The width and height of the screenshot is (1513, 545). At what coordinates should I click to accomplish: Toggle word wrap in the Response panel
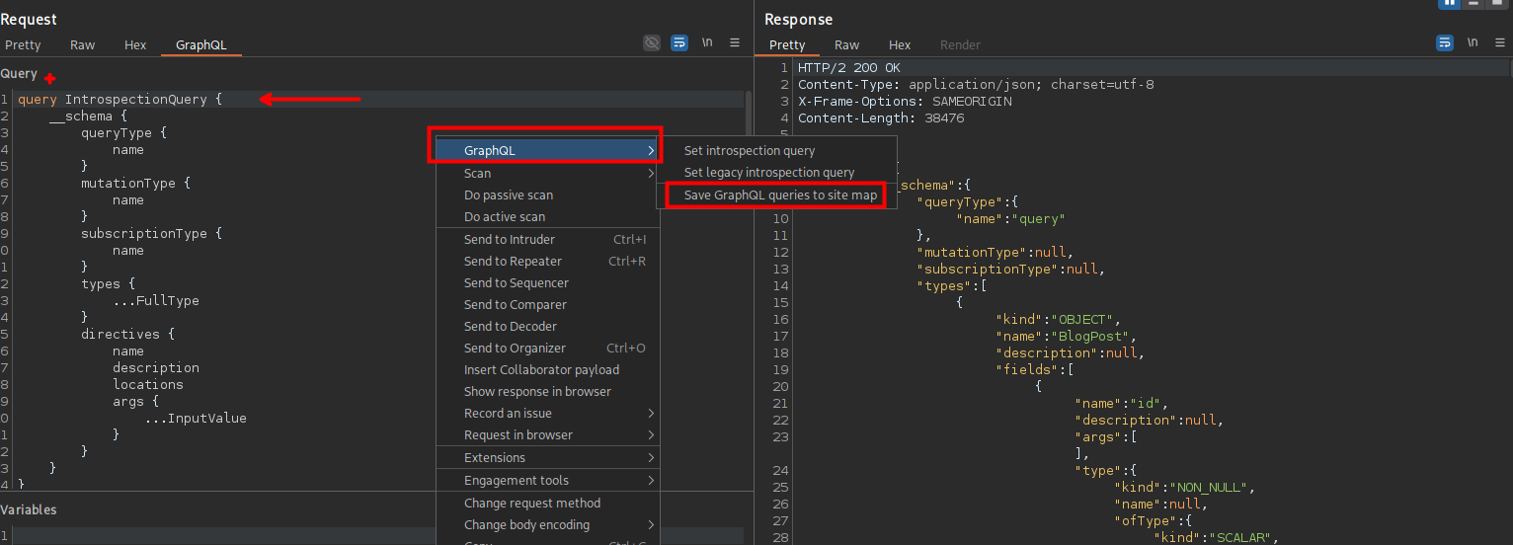pyautogui.click(x=1444, y=42)
